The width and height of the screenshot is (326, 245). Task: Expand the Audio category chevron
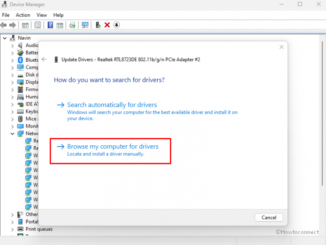[13, 46]
